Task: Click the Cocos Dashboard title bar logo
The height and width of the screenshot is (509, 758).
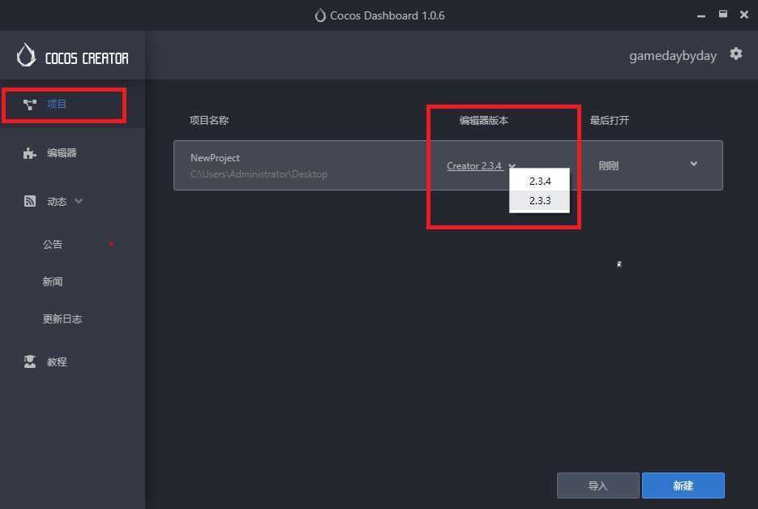Action: [320, 15]
